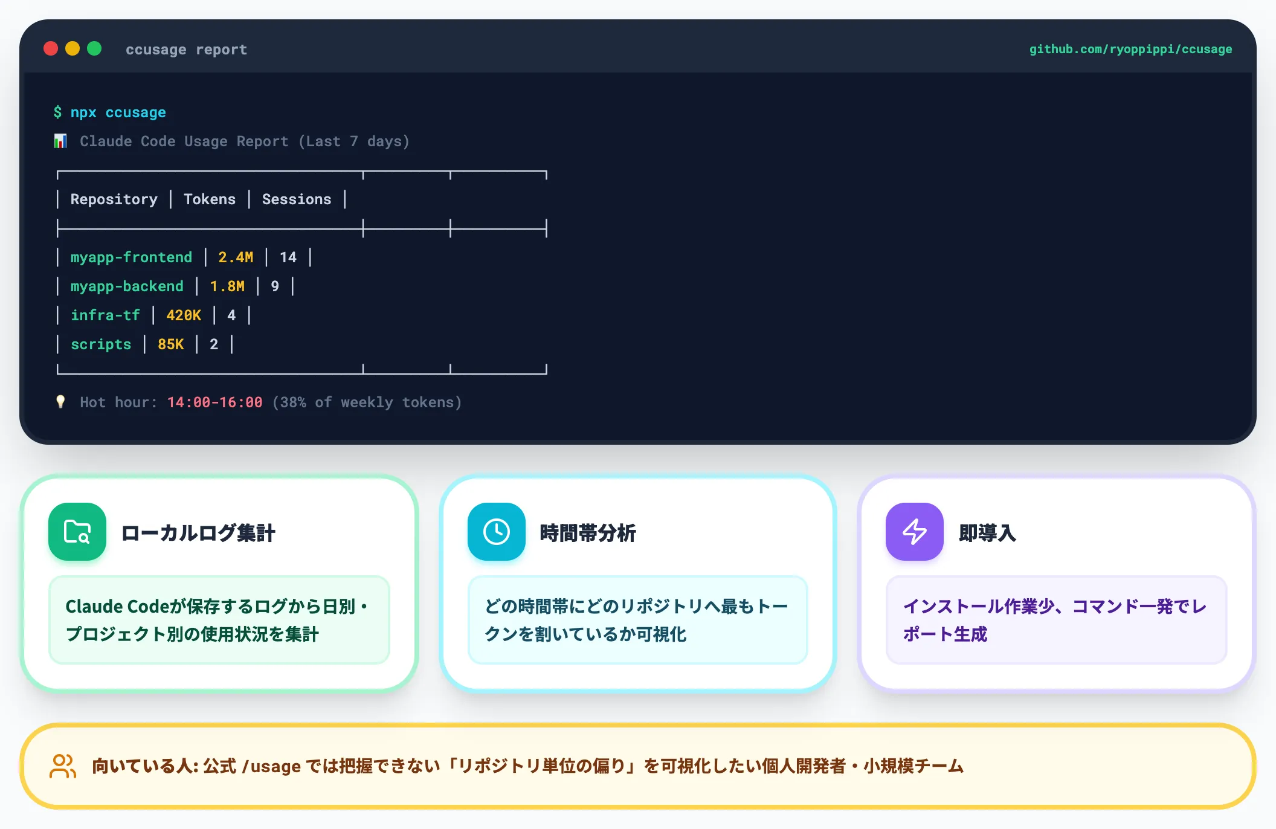Click the 即導入 card title

[987, 533]
